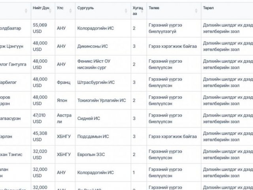Select Штрасбургийн ИС school cell

(103, 82)
